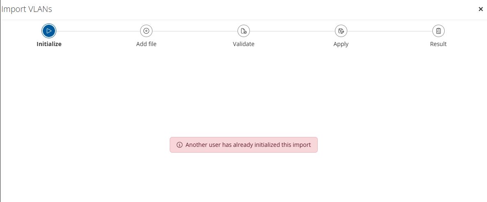Click progress line between Initialize and Add file
The width and height of the screenshot is (487, 202).
click(x=98, y=31)
